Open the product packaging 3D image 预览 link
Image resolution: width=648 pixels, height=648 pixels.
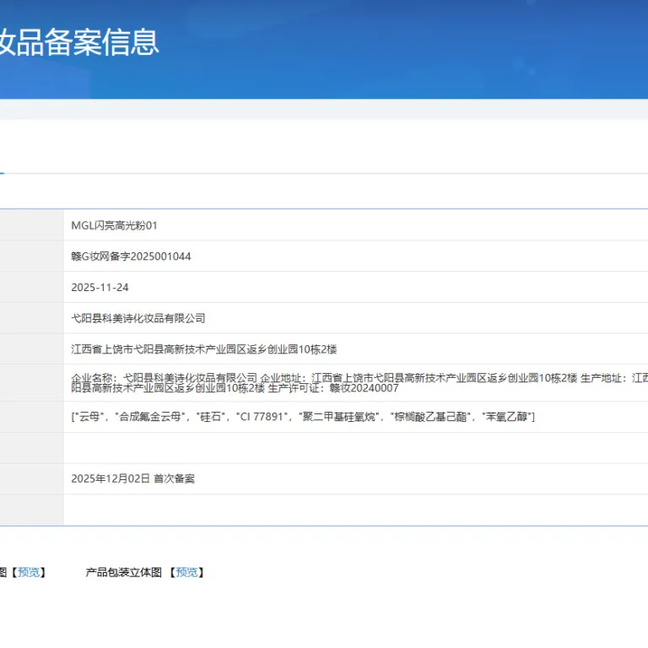[x=186, y=572]
